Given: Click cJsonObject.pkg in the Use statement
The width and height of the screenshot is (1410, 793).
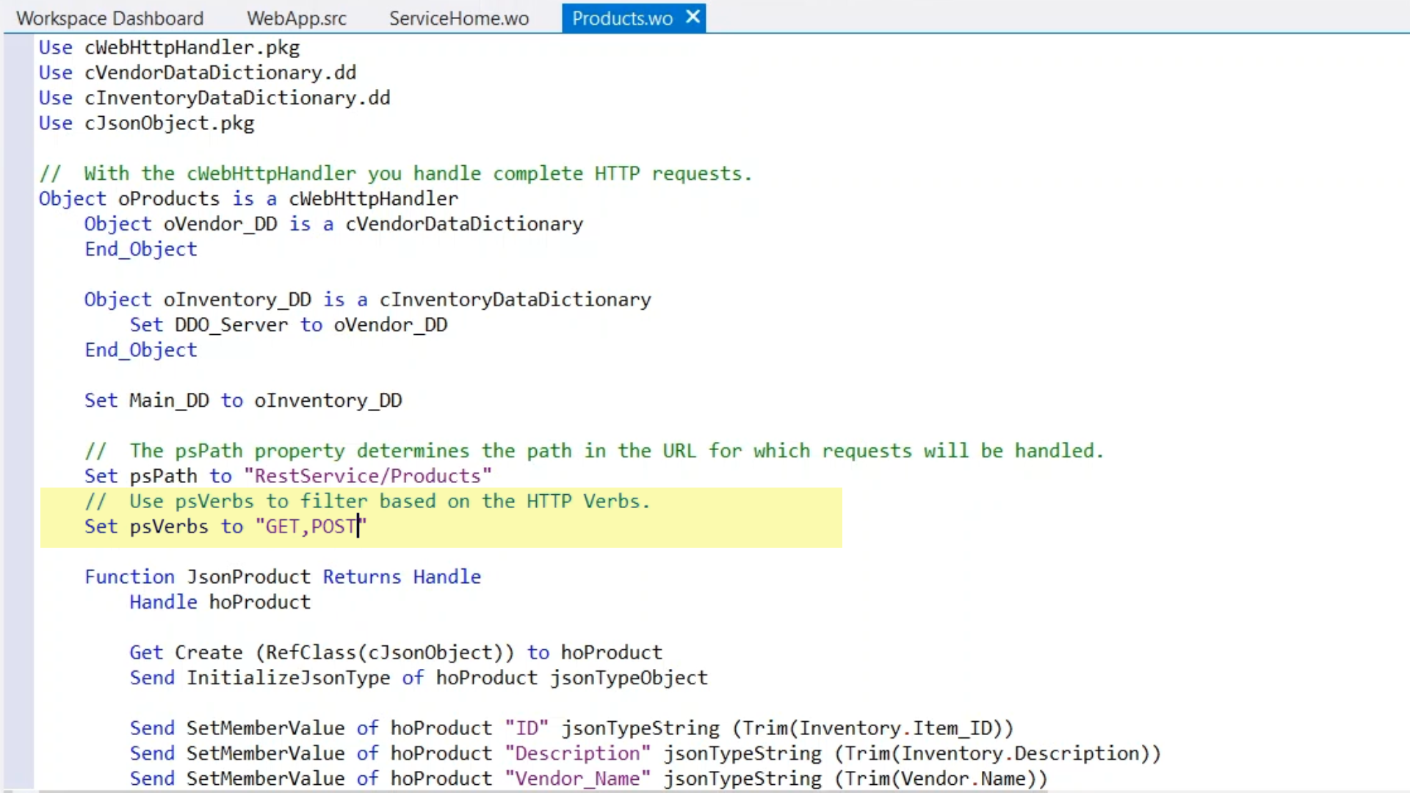Looking at the screenshot, I should [169, 123].
